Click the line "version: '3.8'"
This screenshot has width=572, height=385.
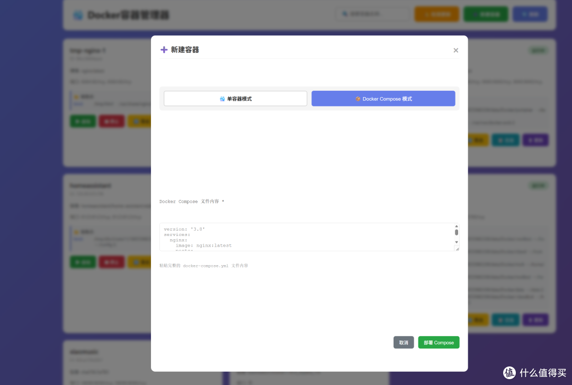pyautogui.click(x=184, y=229)
